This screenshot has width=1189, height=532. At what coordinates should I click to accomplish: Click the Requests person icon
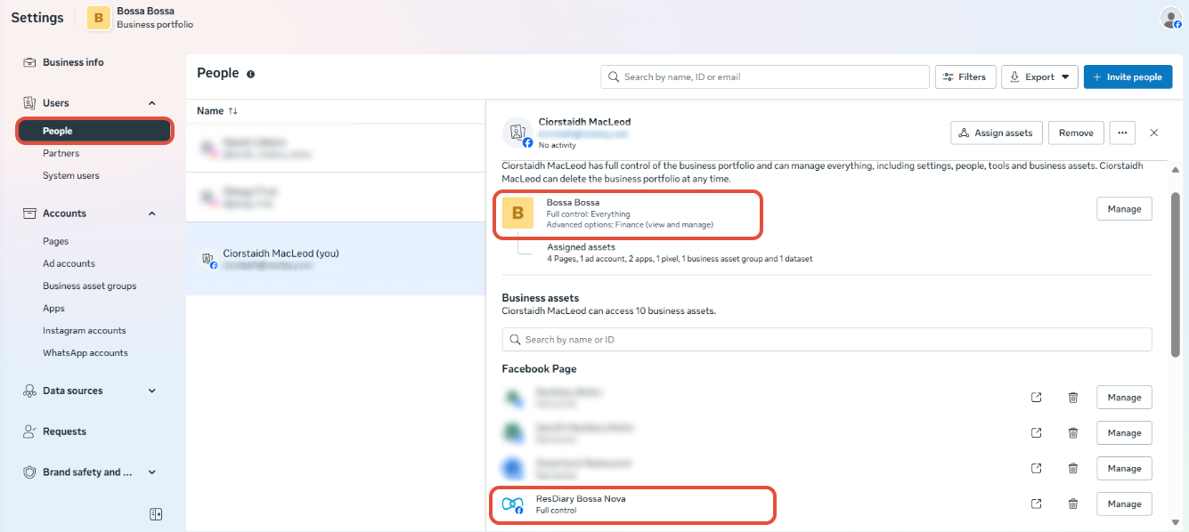point(29,431)
